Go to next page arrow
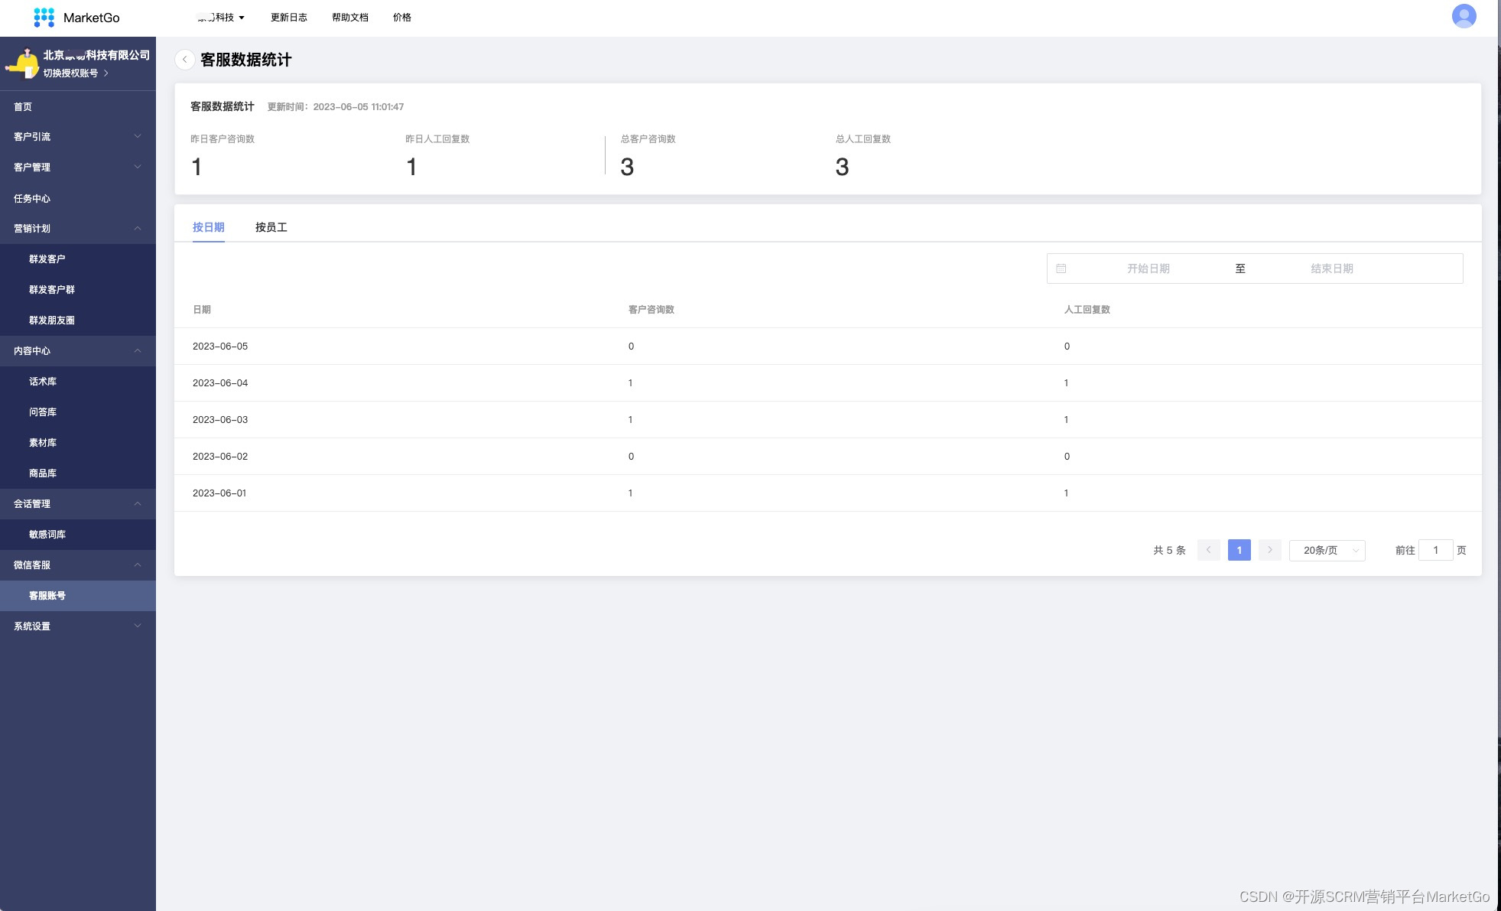Viewport: 1501px width, 911px height. click(1269, 550)
